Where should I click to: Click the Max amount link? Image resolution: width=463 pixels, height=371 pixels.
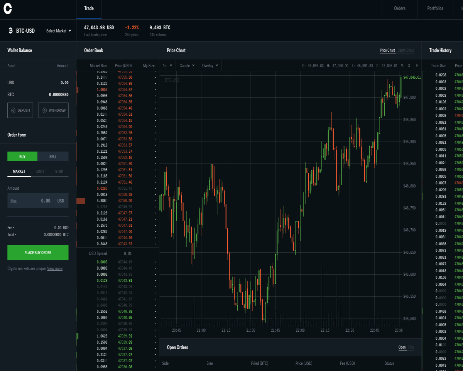14,201
